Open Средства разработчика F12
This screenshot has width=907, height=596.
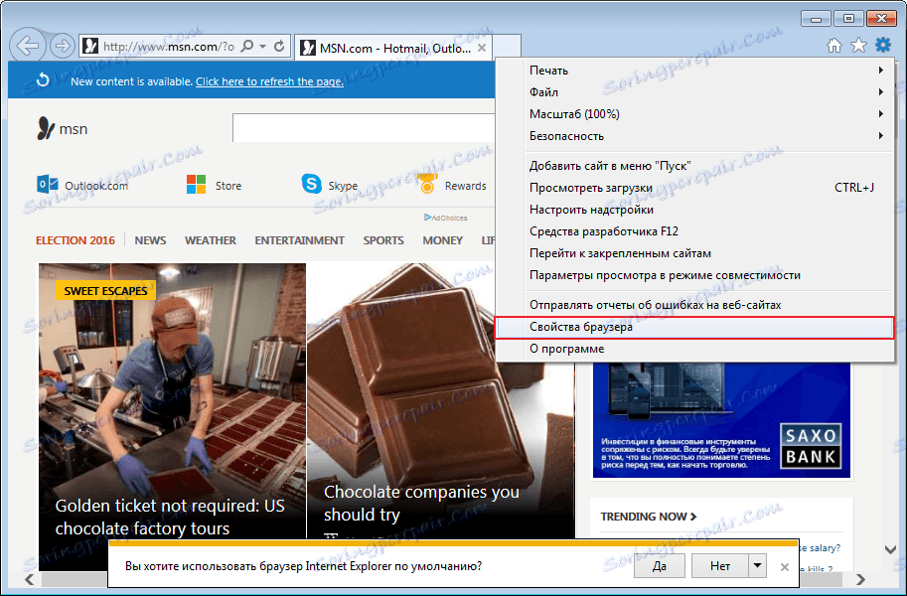694,231
